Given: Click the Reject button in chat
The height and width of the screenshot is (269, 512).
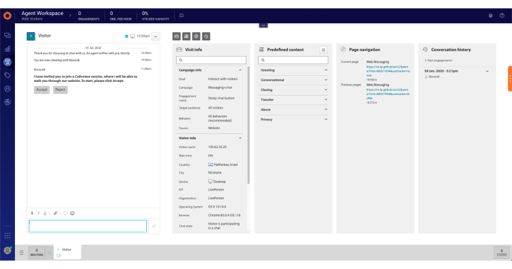Looking at the screenshot, I should coord(60,89).
